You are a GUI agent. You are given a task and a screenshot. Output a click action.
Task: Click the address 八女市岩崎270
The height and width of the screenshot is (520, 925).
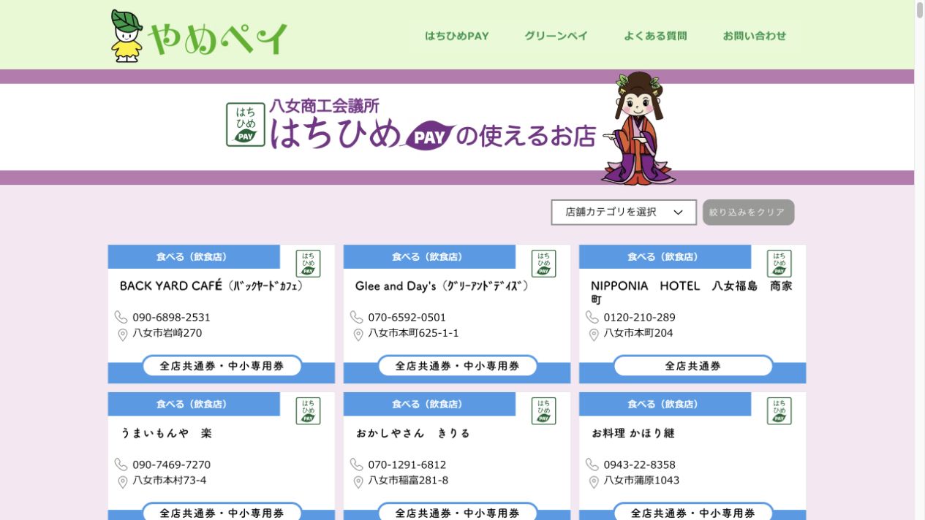[167, 333]
